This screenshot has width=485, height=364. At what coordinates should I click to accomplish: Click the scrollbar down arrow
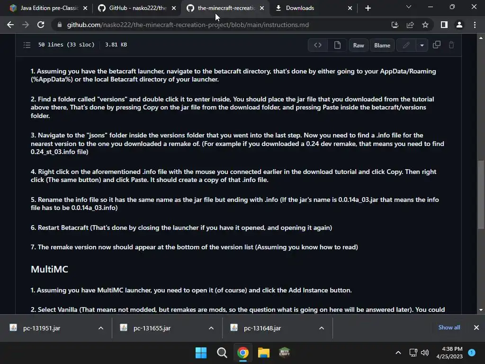tap(481, 310)
